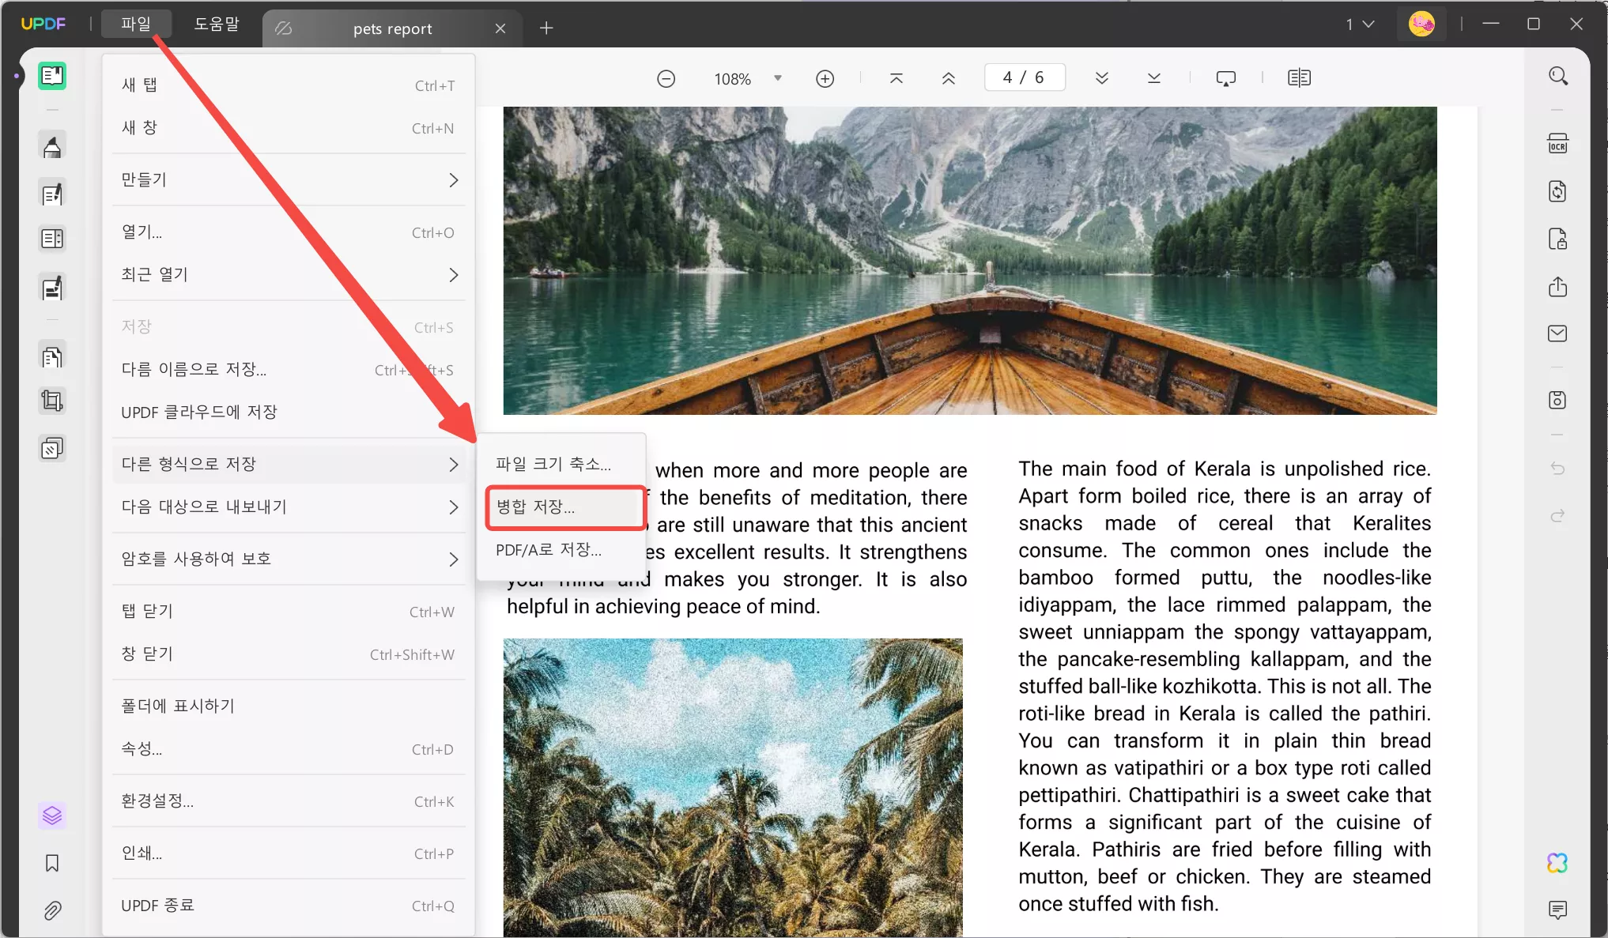Open the Organize pages icon
Viewport: 1608px width, 938px height.
pos(52,357)
